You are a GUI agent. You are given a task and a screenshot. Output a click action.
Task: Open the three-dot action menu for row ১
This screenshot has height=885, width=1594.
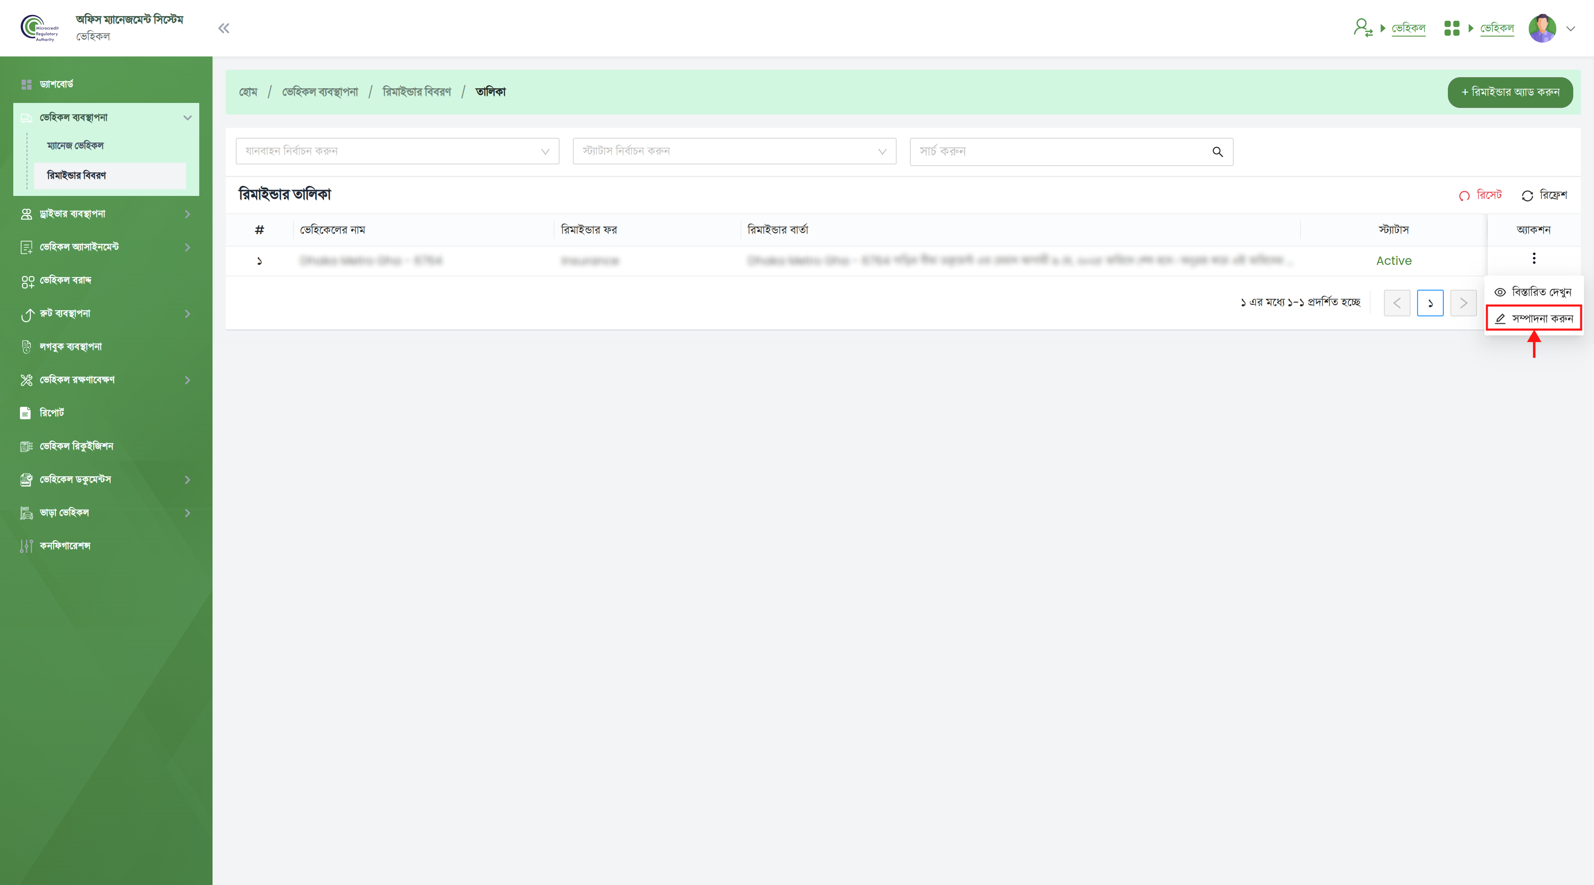(1533, 259)
